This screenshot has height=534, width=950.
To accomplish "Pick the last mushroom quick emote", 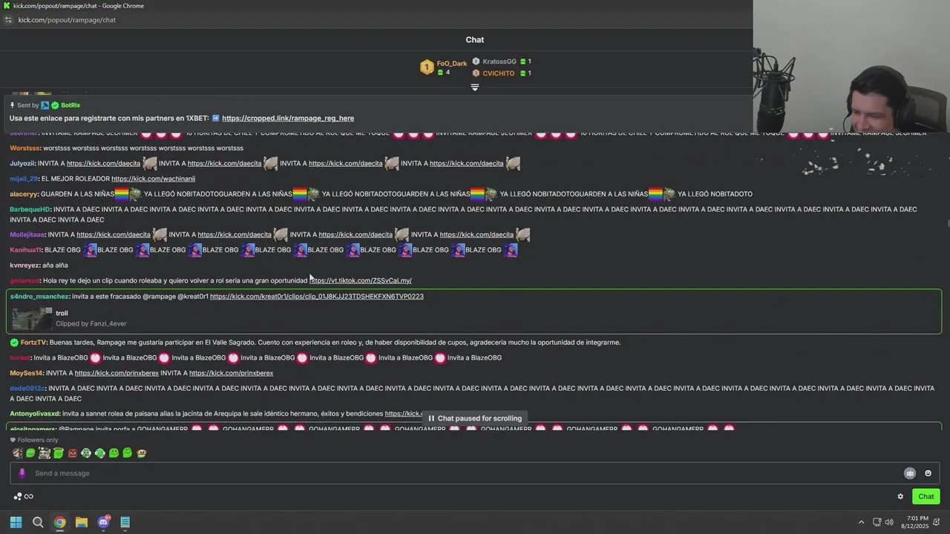I will [141, 453].
